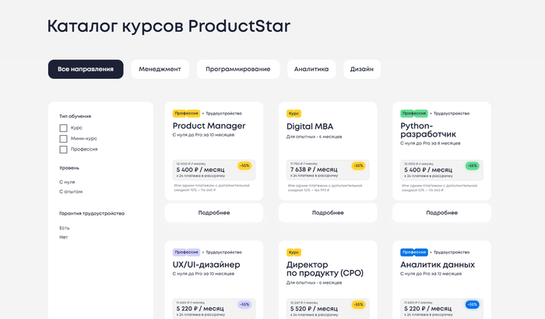The image size is (545, 319).
Task: Click Подробнее under Digital MBA
Action: 328,213
